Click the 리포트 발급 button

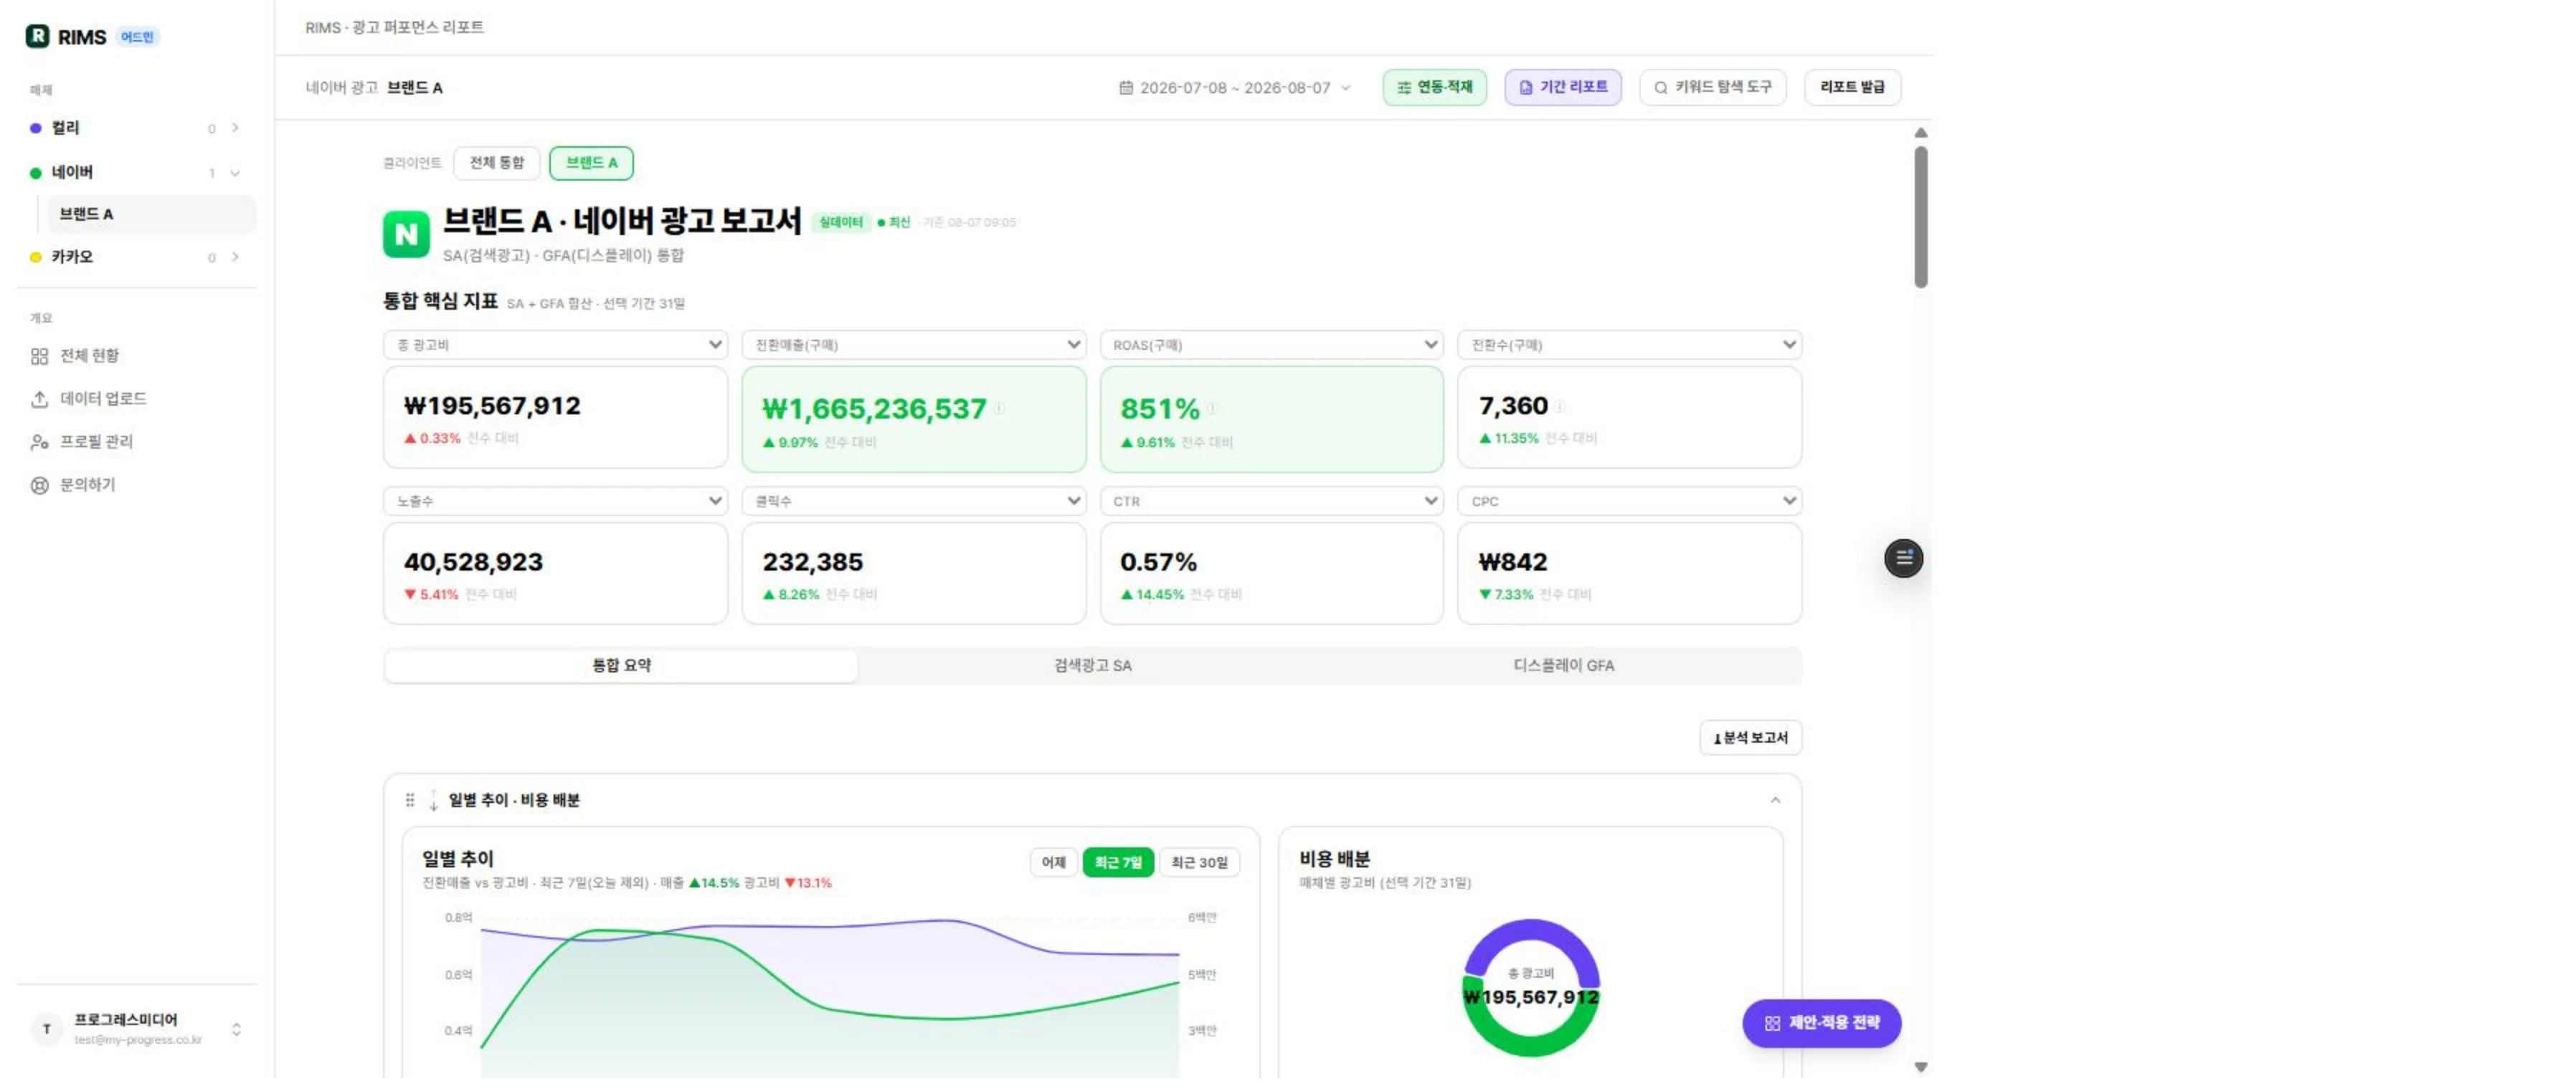click(x=1852, y=87)
